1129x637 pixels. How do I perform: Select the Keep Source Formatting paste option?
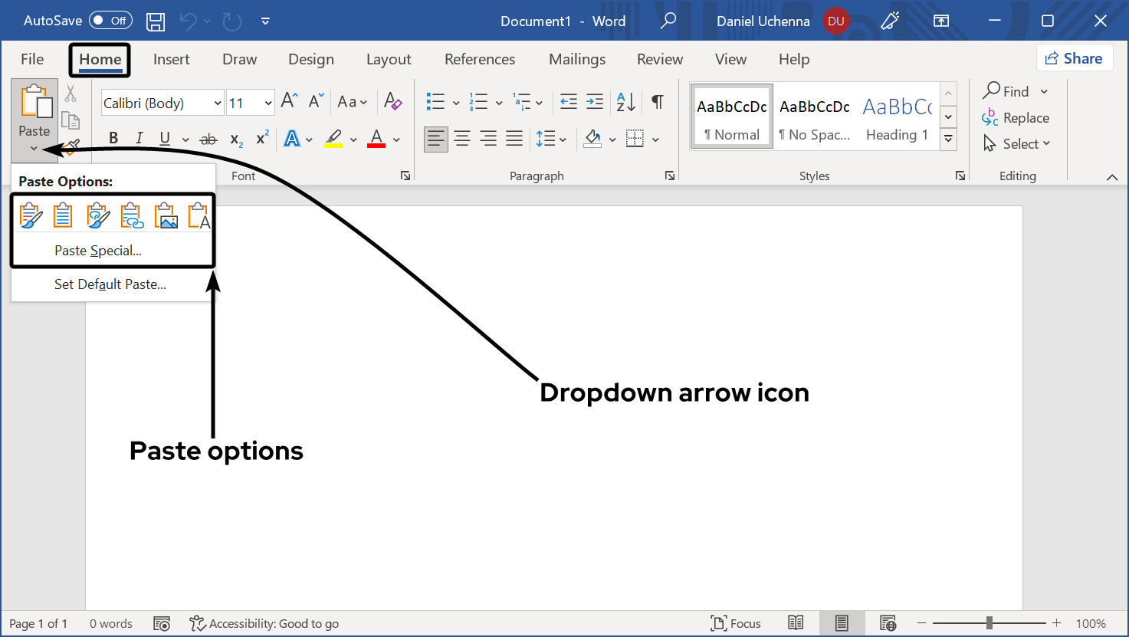point(31,215)
